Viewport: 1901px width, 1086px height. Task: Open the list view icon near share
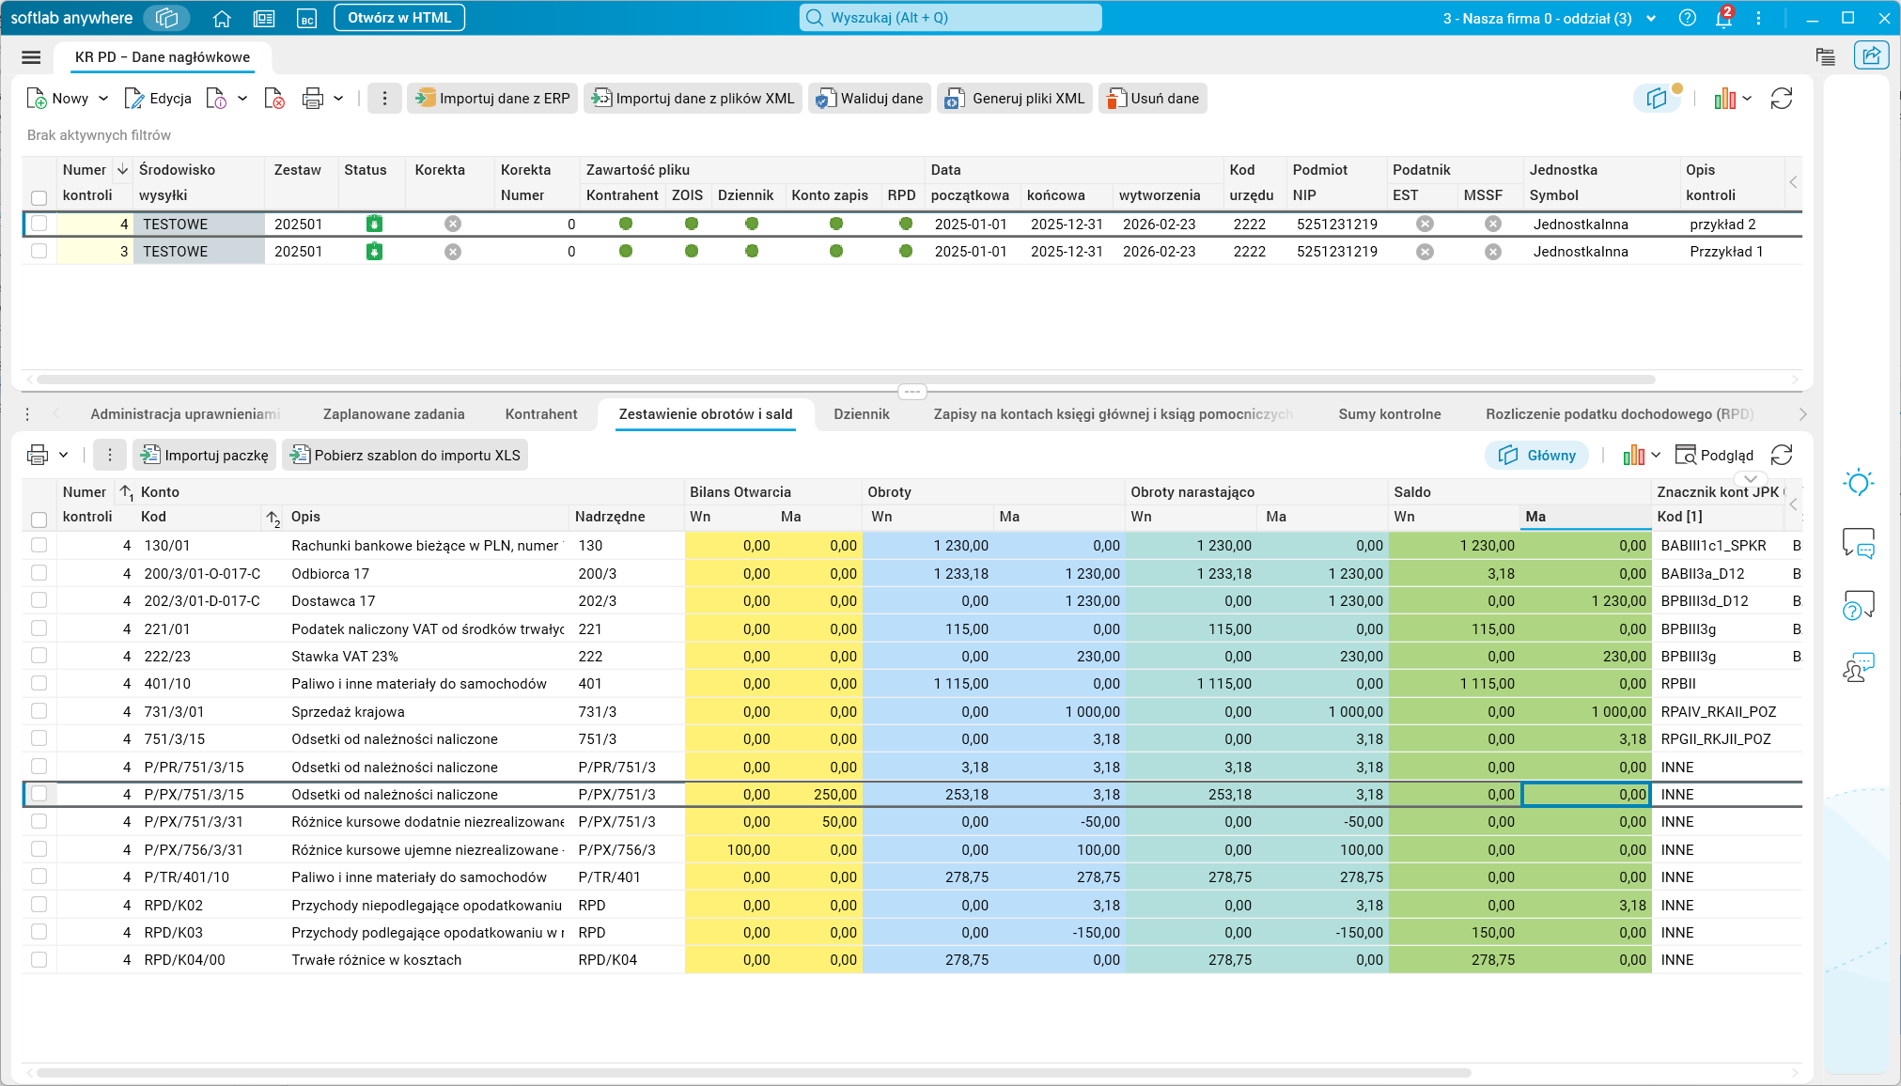(x=1825, y=56)
